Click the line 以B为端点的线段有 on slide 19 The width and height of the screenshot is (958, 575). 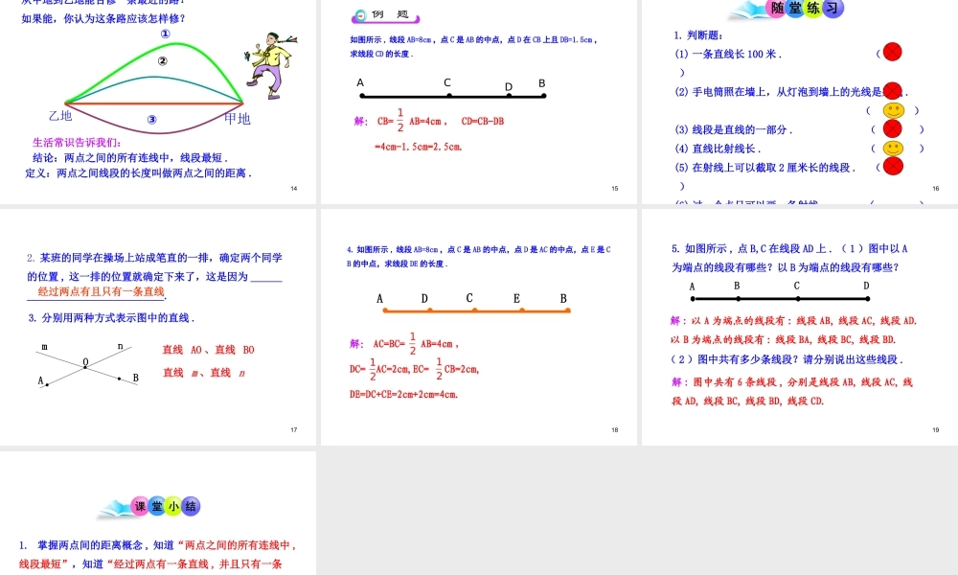(x=784, y=339)
